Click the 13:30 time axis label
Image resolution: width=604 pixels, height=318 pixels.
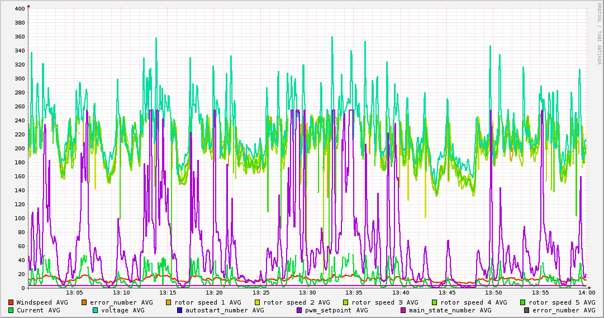point(307,293)
